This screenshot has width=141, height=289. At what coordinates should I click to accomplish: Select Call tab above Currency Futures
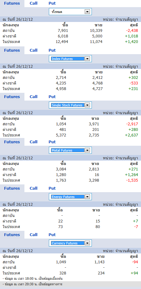click(33, 235)
